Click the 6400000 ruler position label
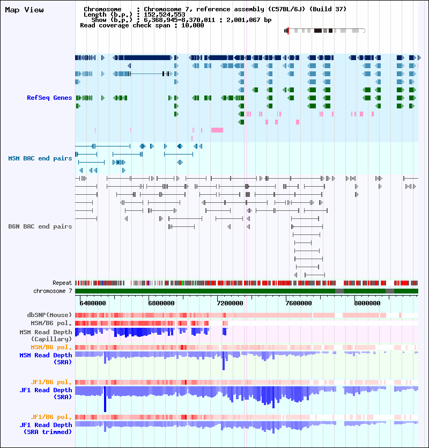The width and height of the screenshot is (429, 448). [x=93, y=303]
